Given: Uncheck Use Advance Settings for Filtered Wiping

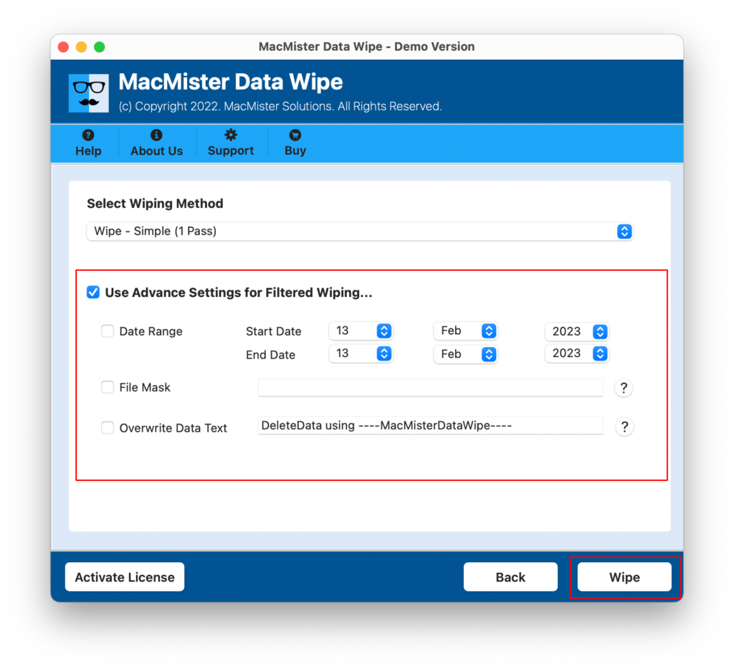Looking at the screenshot, I should point(93,293).
